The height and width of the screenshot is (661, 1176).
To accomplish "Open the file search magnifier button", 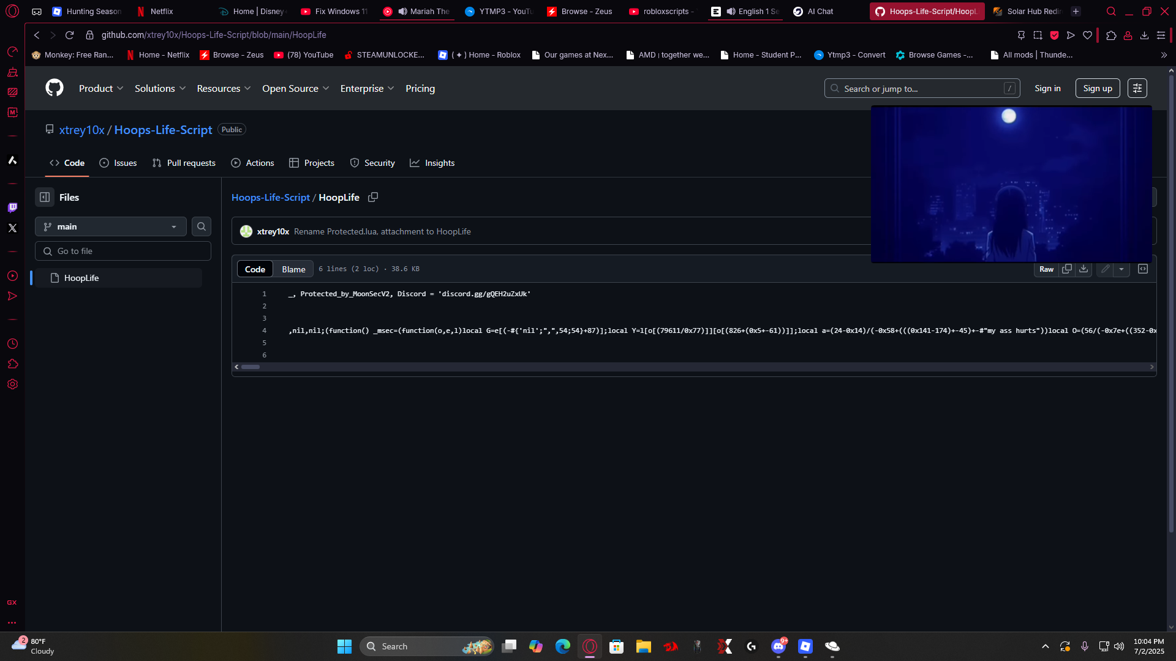I will click(202, 226).
